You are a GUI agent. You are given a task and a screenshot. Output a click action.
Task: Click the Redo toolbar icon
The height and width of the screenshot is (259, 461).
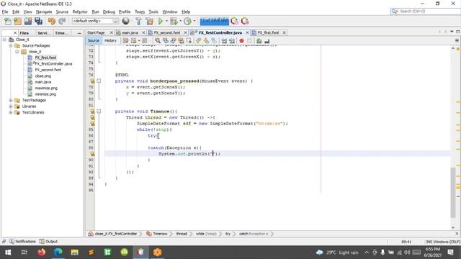pyautogui.click(x=62, y=21)
